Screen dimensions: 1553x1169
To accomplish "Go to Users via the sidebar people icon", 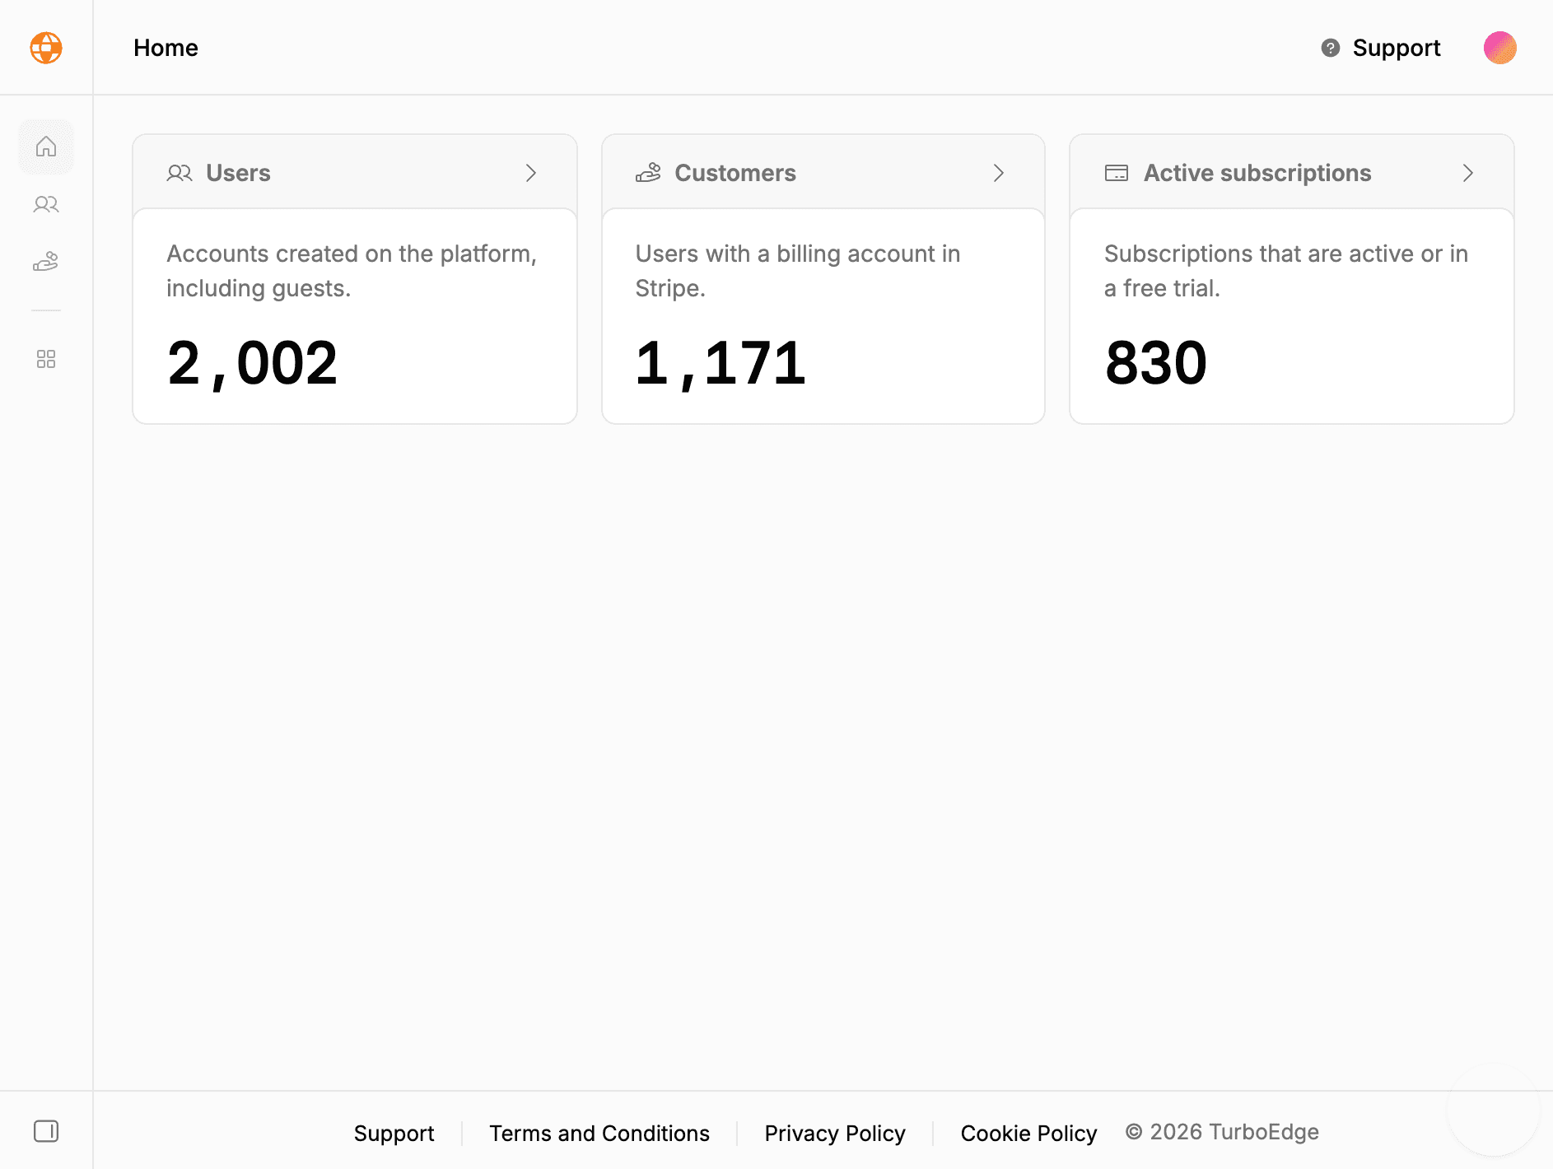I will 46,204.
